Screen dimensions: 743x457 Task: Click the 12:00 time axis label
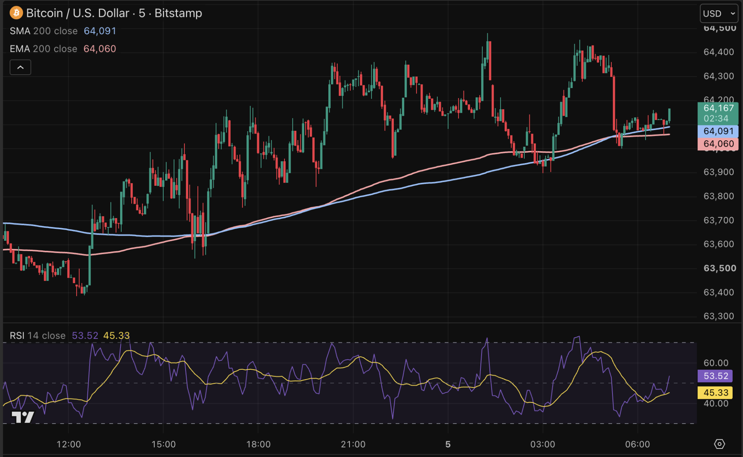69,444
